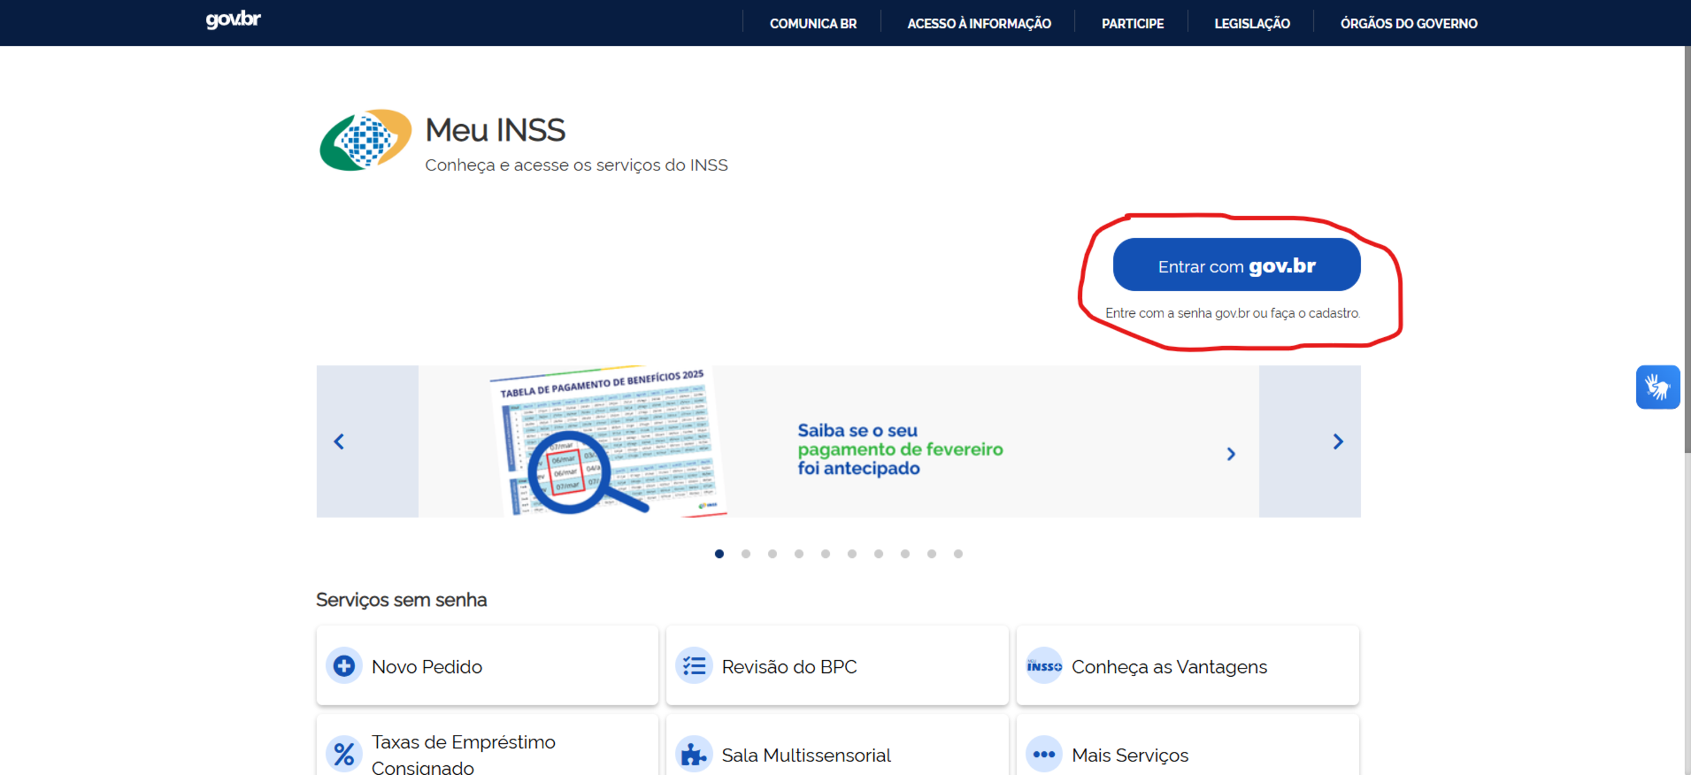Click 'Conheça e acesse os serviços do INSS'
The height and width of the screenshot is (775, 1691).
tap(576, 165)
